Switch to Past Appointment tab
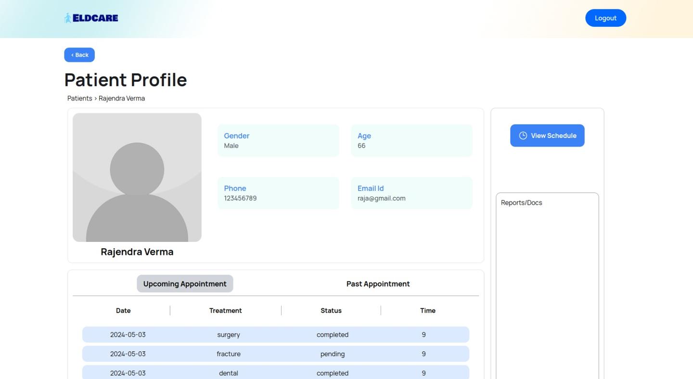The height and width of the screenshot is (379, 693). (x=378, y=284)
